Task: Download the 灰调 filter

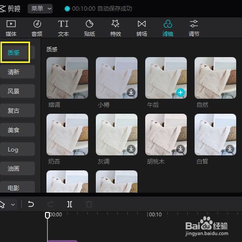Action: [131, 149]
